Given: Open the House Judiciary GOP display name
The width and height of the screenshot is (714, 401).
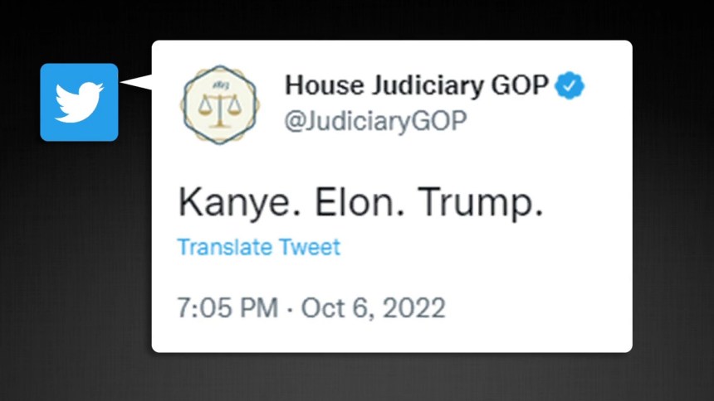Looking at the screenshot, I should (x=417, y=85).
